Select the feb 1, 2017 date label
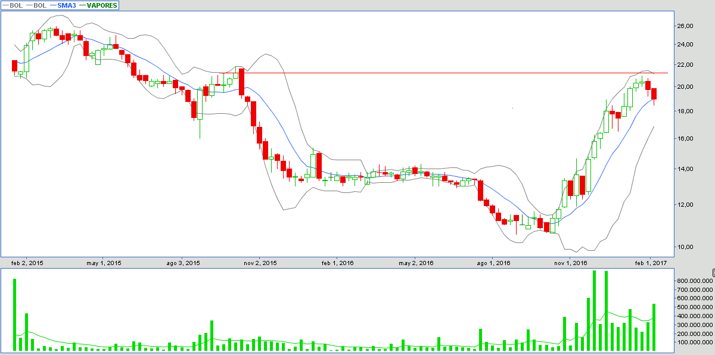The width and height of the screenshot is (715, 355). coord(649,262)
